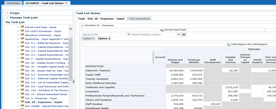Viewport: 276px width, 109px height.
Task: Expand the School Level Data tree node
Action: tap(18, 27)
